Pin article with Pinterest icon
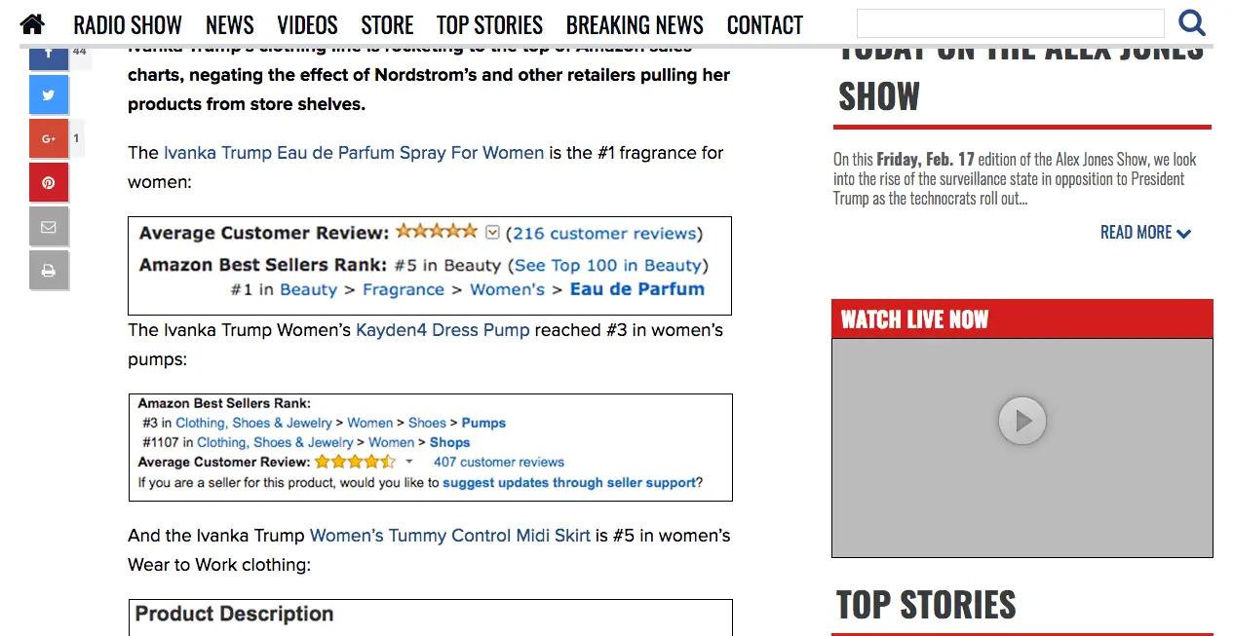The width and height of the screenshot is (1233, 636). pyautogui.click(x=49, y=183)
